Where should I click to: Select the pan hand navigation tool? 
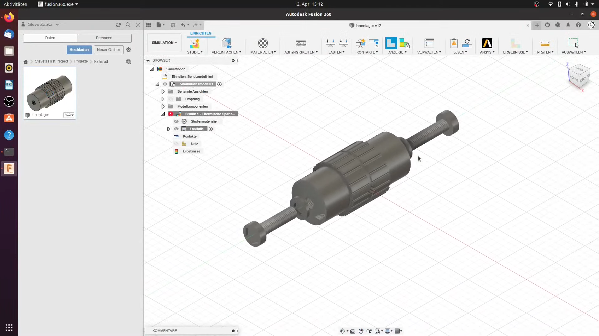361,331
